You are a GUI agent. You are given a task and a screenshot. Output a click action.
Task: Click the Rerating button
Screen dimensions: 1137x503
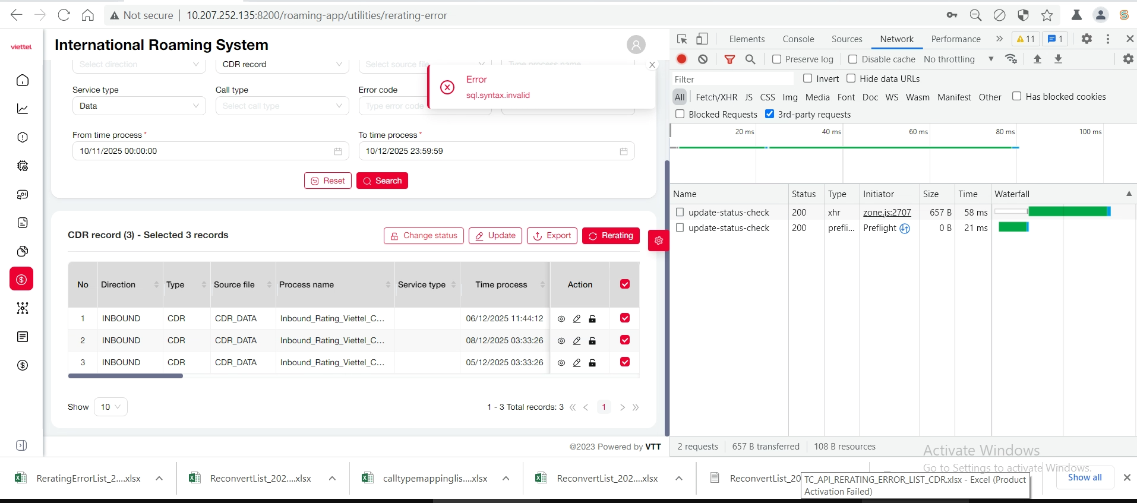pos(611,236)
